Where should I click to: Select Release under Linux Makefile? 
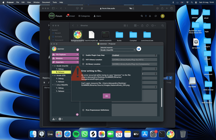(x=61, y=91)
